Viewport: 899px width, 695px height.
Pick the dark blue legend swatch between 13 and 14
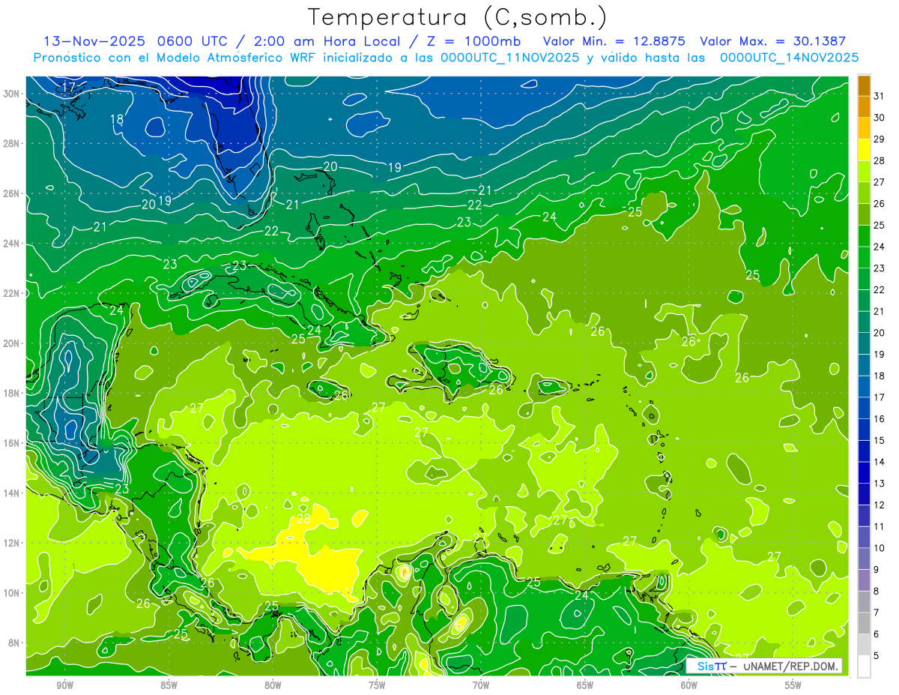tap(864, 473)
